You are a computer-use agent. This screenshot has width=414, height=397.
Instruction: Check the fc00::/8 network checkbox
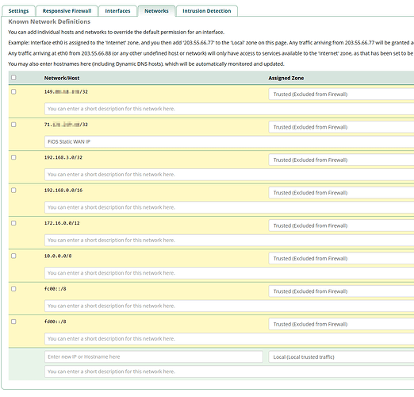[x=13, y=288]
